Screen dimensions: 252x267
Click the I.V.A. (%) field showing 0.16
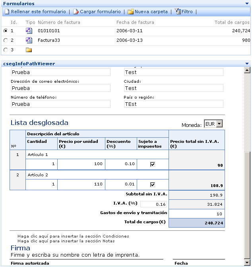pyautogui.click(x=153, y=204)
